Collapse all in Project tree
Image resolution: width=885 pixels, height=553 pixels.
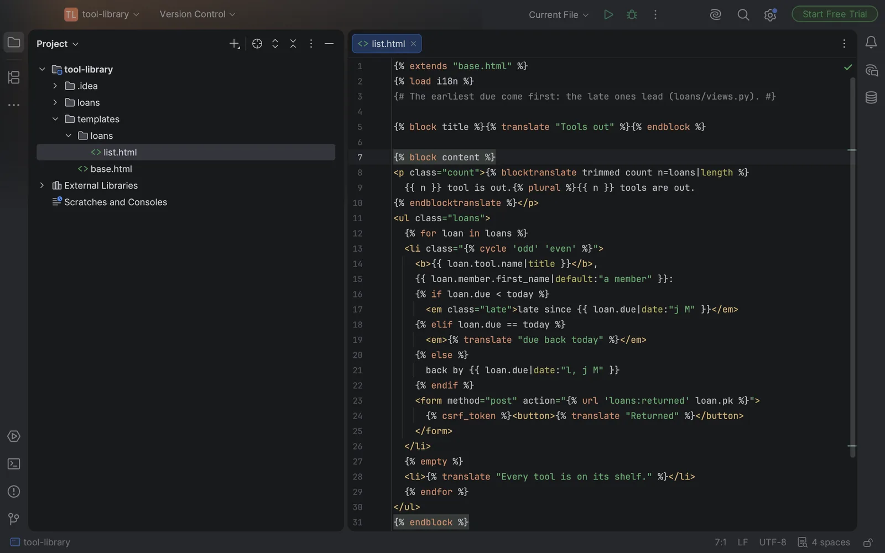(293, 44)
